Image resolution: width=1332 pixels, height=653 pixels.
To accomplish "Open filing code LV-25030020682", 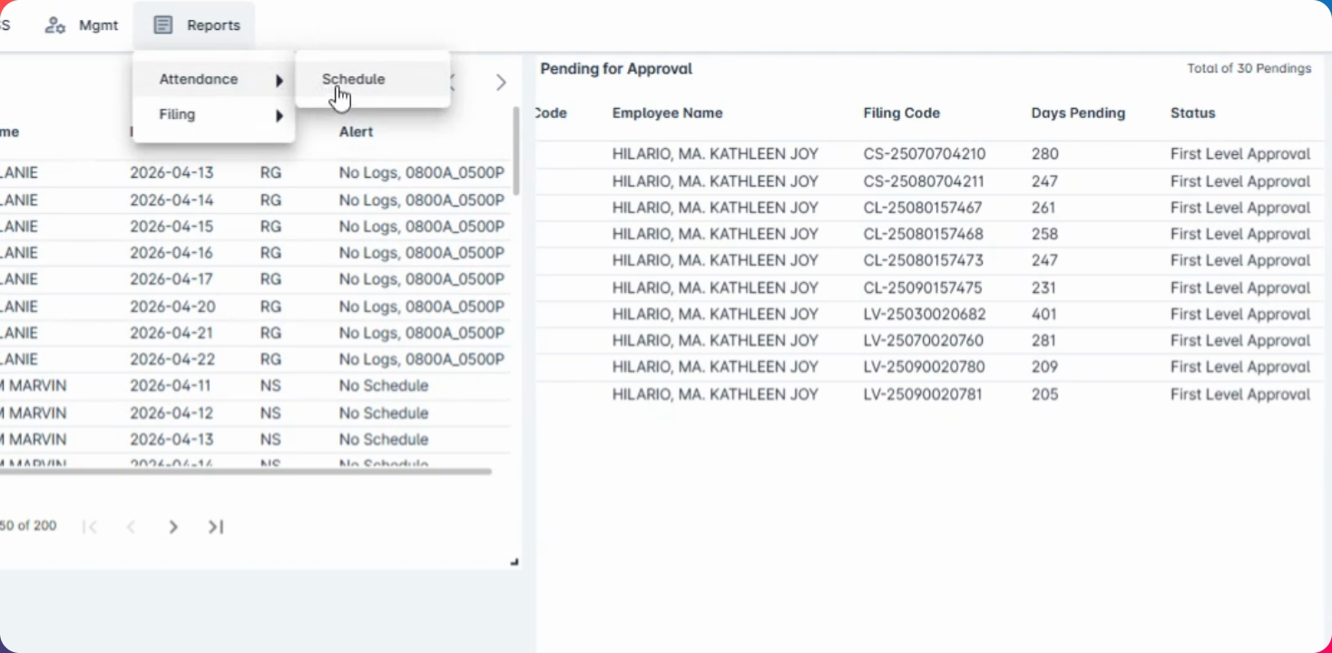I will [x=925, y=314].
